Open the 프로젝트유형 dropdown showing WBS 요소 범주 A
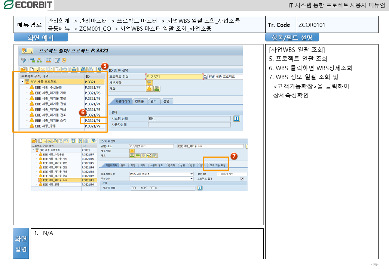Viewport: 389px width, 269px height. pyautogui.click(x=192, y=174)
